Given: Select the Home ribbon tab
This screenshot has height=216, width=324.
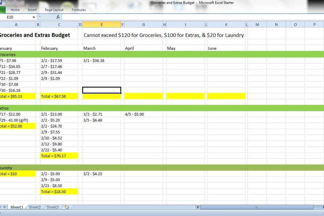Looking at the screenshot, I should pos(15,10).
